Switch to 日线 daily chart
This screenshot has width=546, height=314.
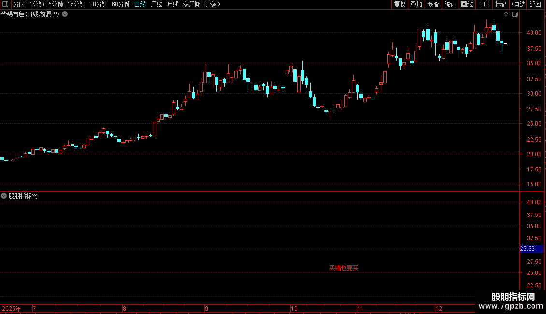click(140, 4)
